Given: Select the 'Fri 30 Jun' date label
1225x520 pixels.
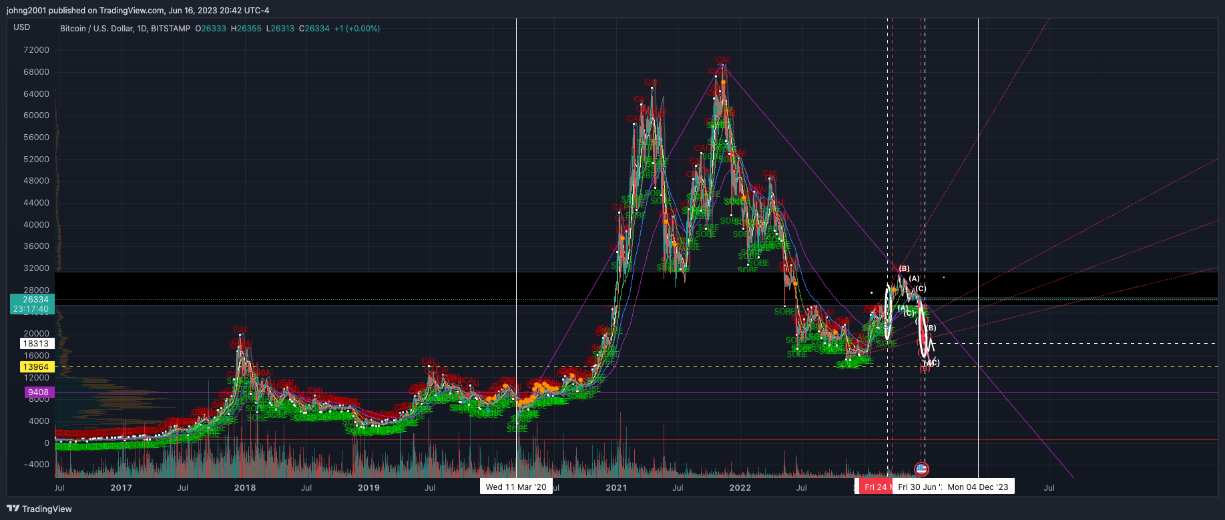Looking at the screenshot, I should point(918,487).
